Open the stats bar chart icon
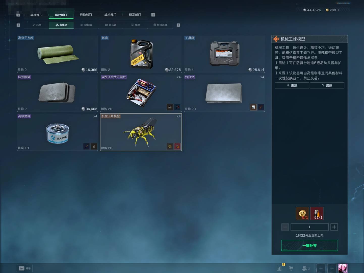 (x=279, y=268)
